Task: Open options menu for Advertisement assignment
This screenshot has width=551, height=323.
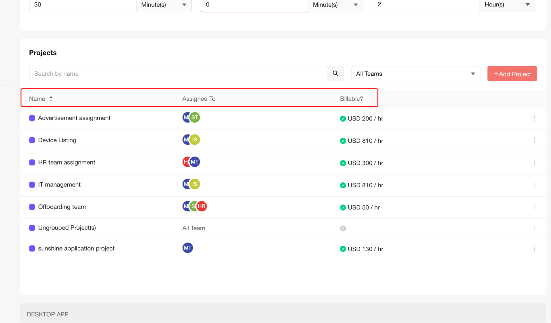Action: tap(534, 118)
